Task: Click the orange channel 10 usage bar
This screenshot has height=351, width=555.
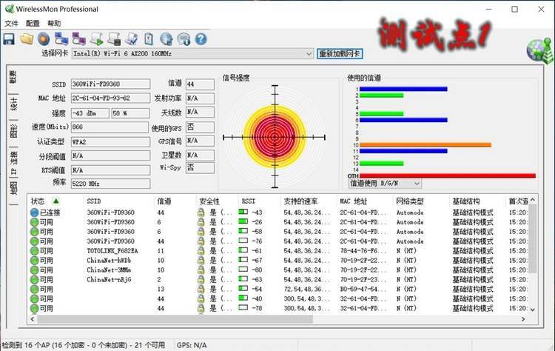Action: click(x=425, y=145)
